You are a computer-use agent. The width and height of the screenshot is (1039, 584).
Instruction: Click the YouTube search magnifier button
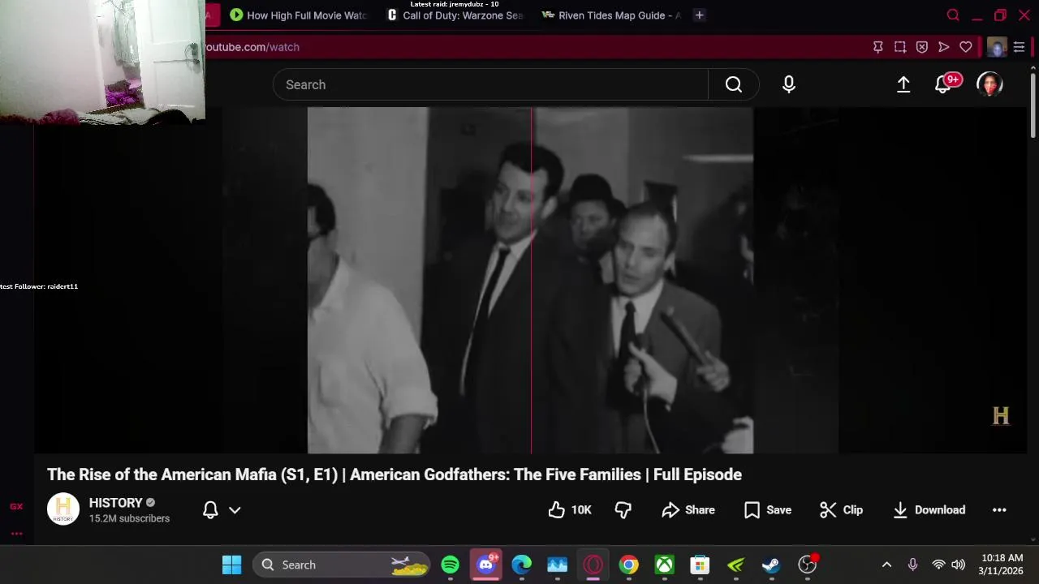[734, 84]
